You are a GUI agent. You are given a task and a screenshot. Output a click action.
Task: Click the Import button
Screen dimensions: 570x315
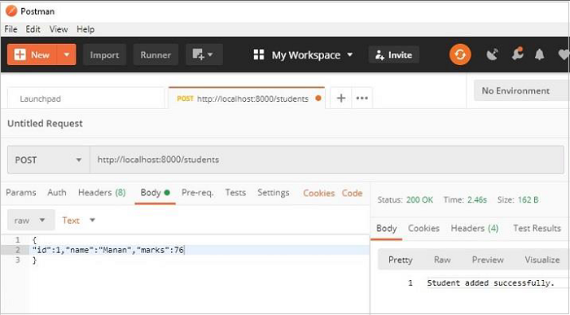coord(104,55)
